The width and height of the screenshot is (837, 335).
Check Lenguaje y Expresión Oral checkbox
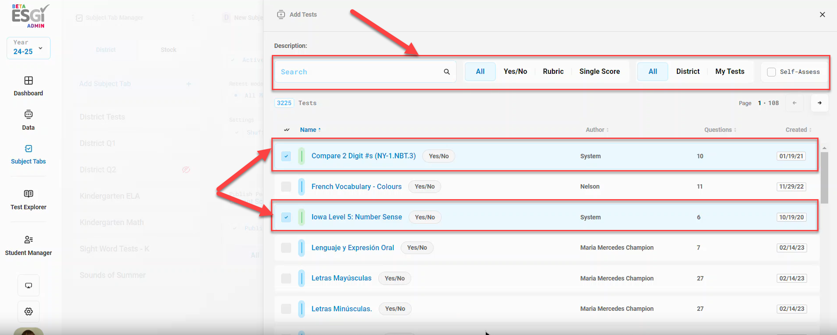tap(286, 248)
